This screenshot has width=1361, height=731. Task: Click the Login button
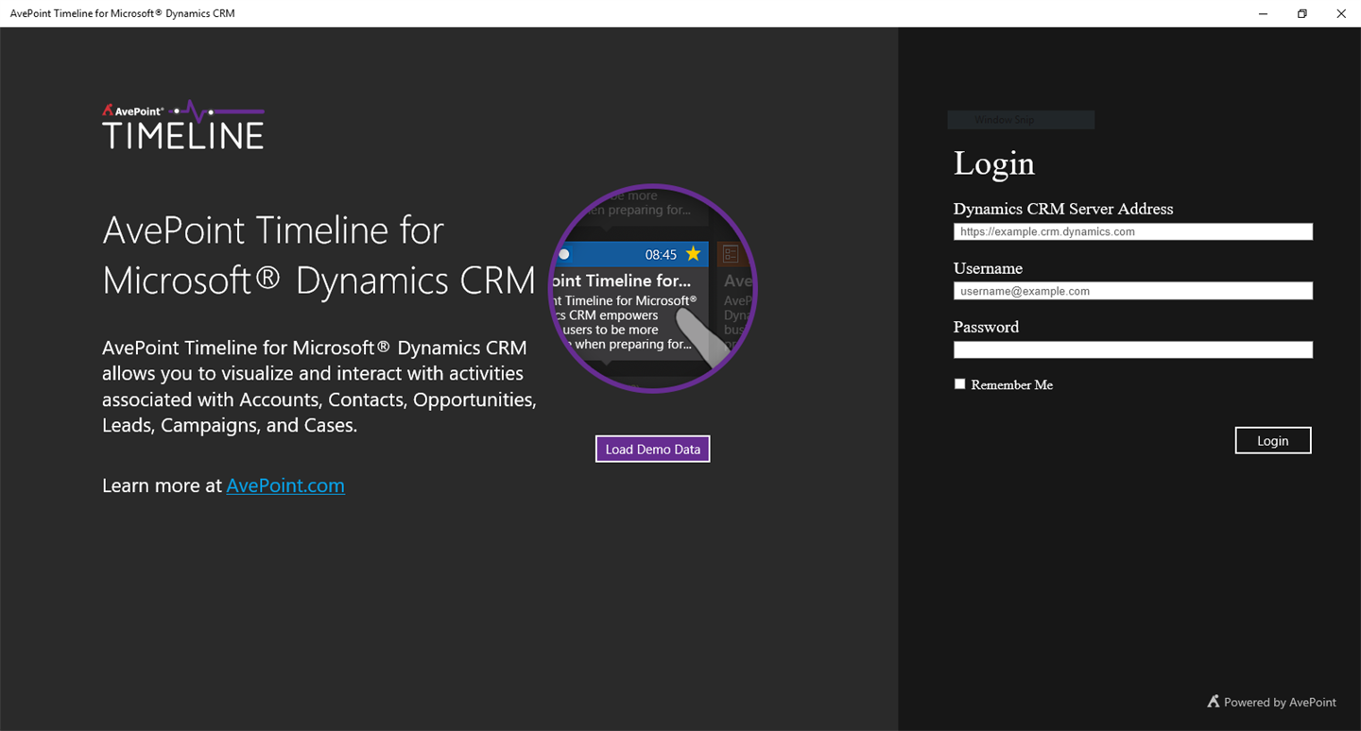1273,440
